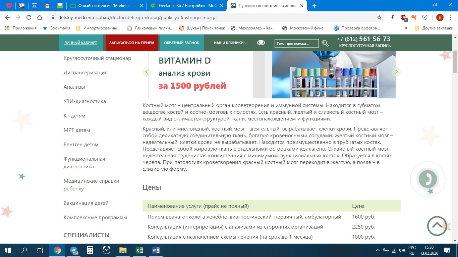Open the Bookmarks bookmark
The image size is (458, 257).
click(x=56, y=28)
